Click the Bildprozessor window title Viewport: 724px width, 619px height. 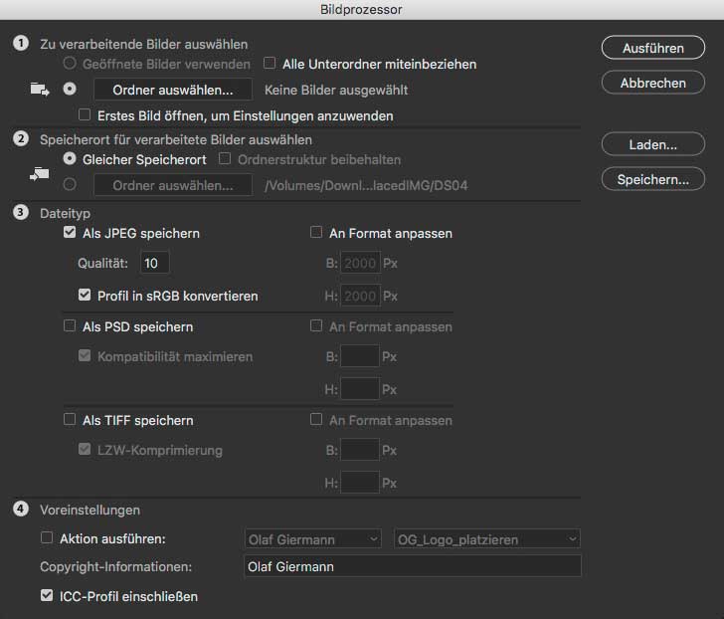(361, 9)
